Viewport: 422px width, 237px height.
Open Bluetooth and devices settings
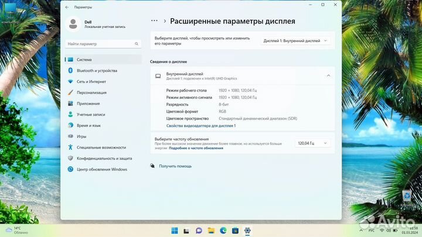pyautogui.click(x=103, y=70)
